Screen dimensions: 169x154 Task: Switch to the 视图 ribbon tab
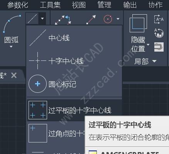click(x=79, y=5)
